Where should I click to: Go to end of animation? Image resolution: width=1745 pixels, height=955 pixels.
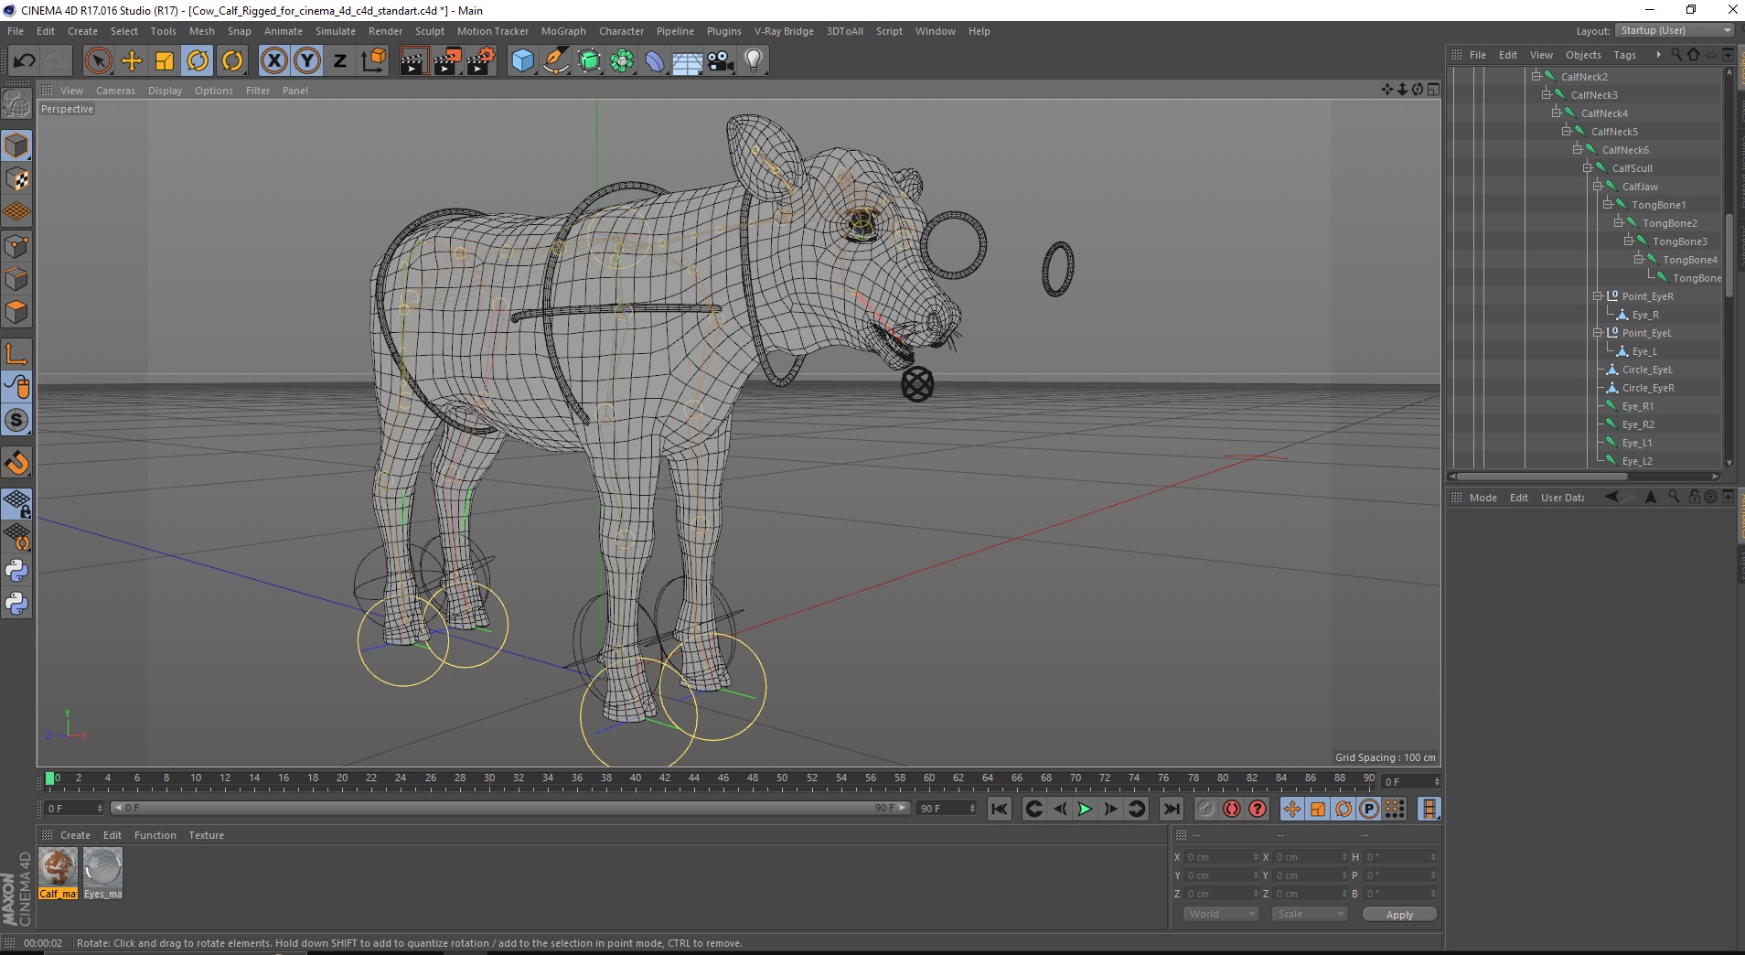(1171, 809)
